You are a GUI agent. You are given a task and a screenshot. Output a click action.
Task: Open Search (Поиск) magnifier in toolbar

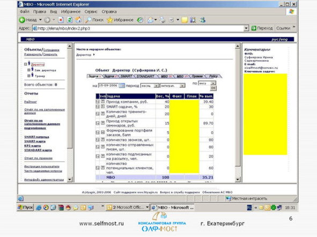click(x=88, y=20)
